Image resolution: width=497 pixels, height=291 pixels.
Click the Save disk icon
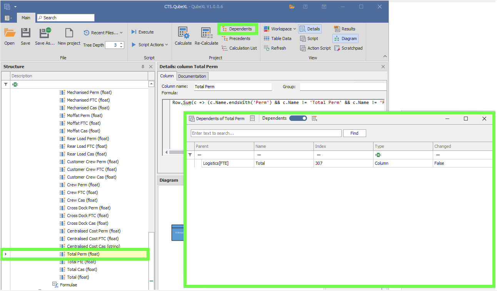[x=25, y=33]
